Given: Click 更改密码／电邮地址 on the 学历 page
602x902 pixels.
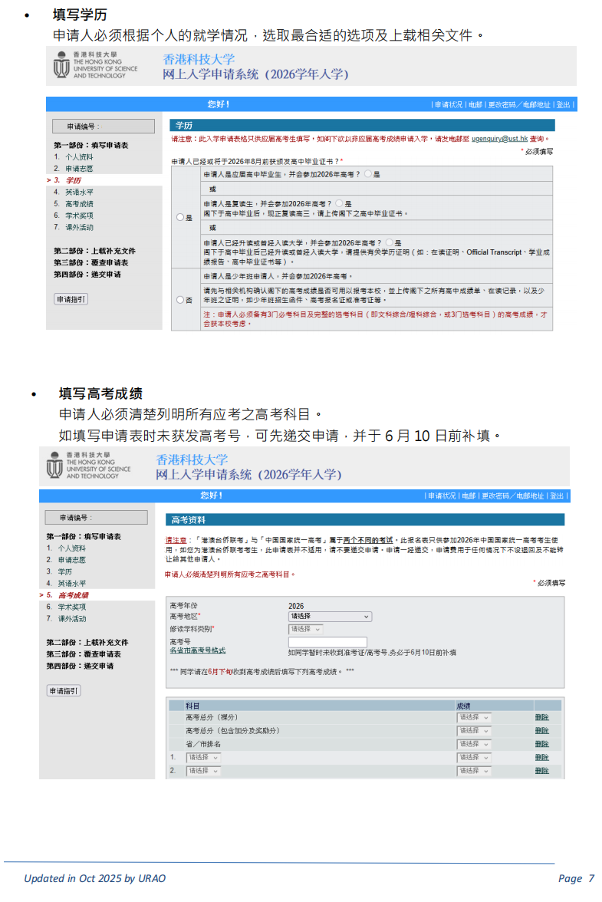Looking at the screenshot, I should click(x=519, y=104).
